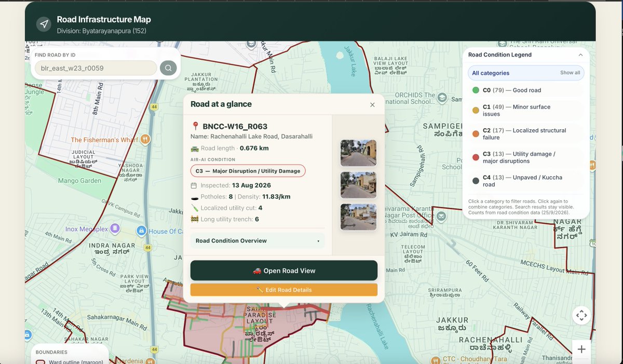Open the first road photo thumbnail

(x=358, y=153)
